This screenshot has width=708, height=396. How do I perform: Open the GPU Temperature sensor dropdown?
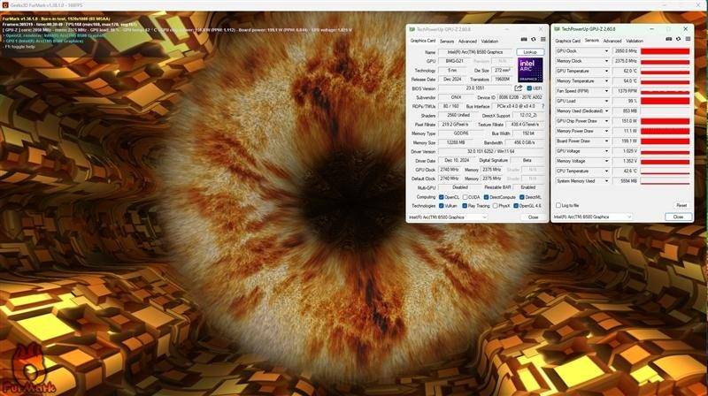coord(606,71)
